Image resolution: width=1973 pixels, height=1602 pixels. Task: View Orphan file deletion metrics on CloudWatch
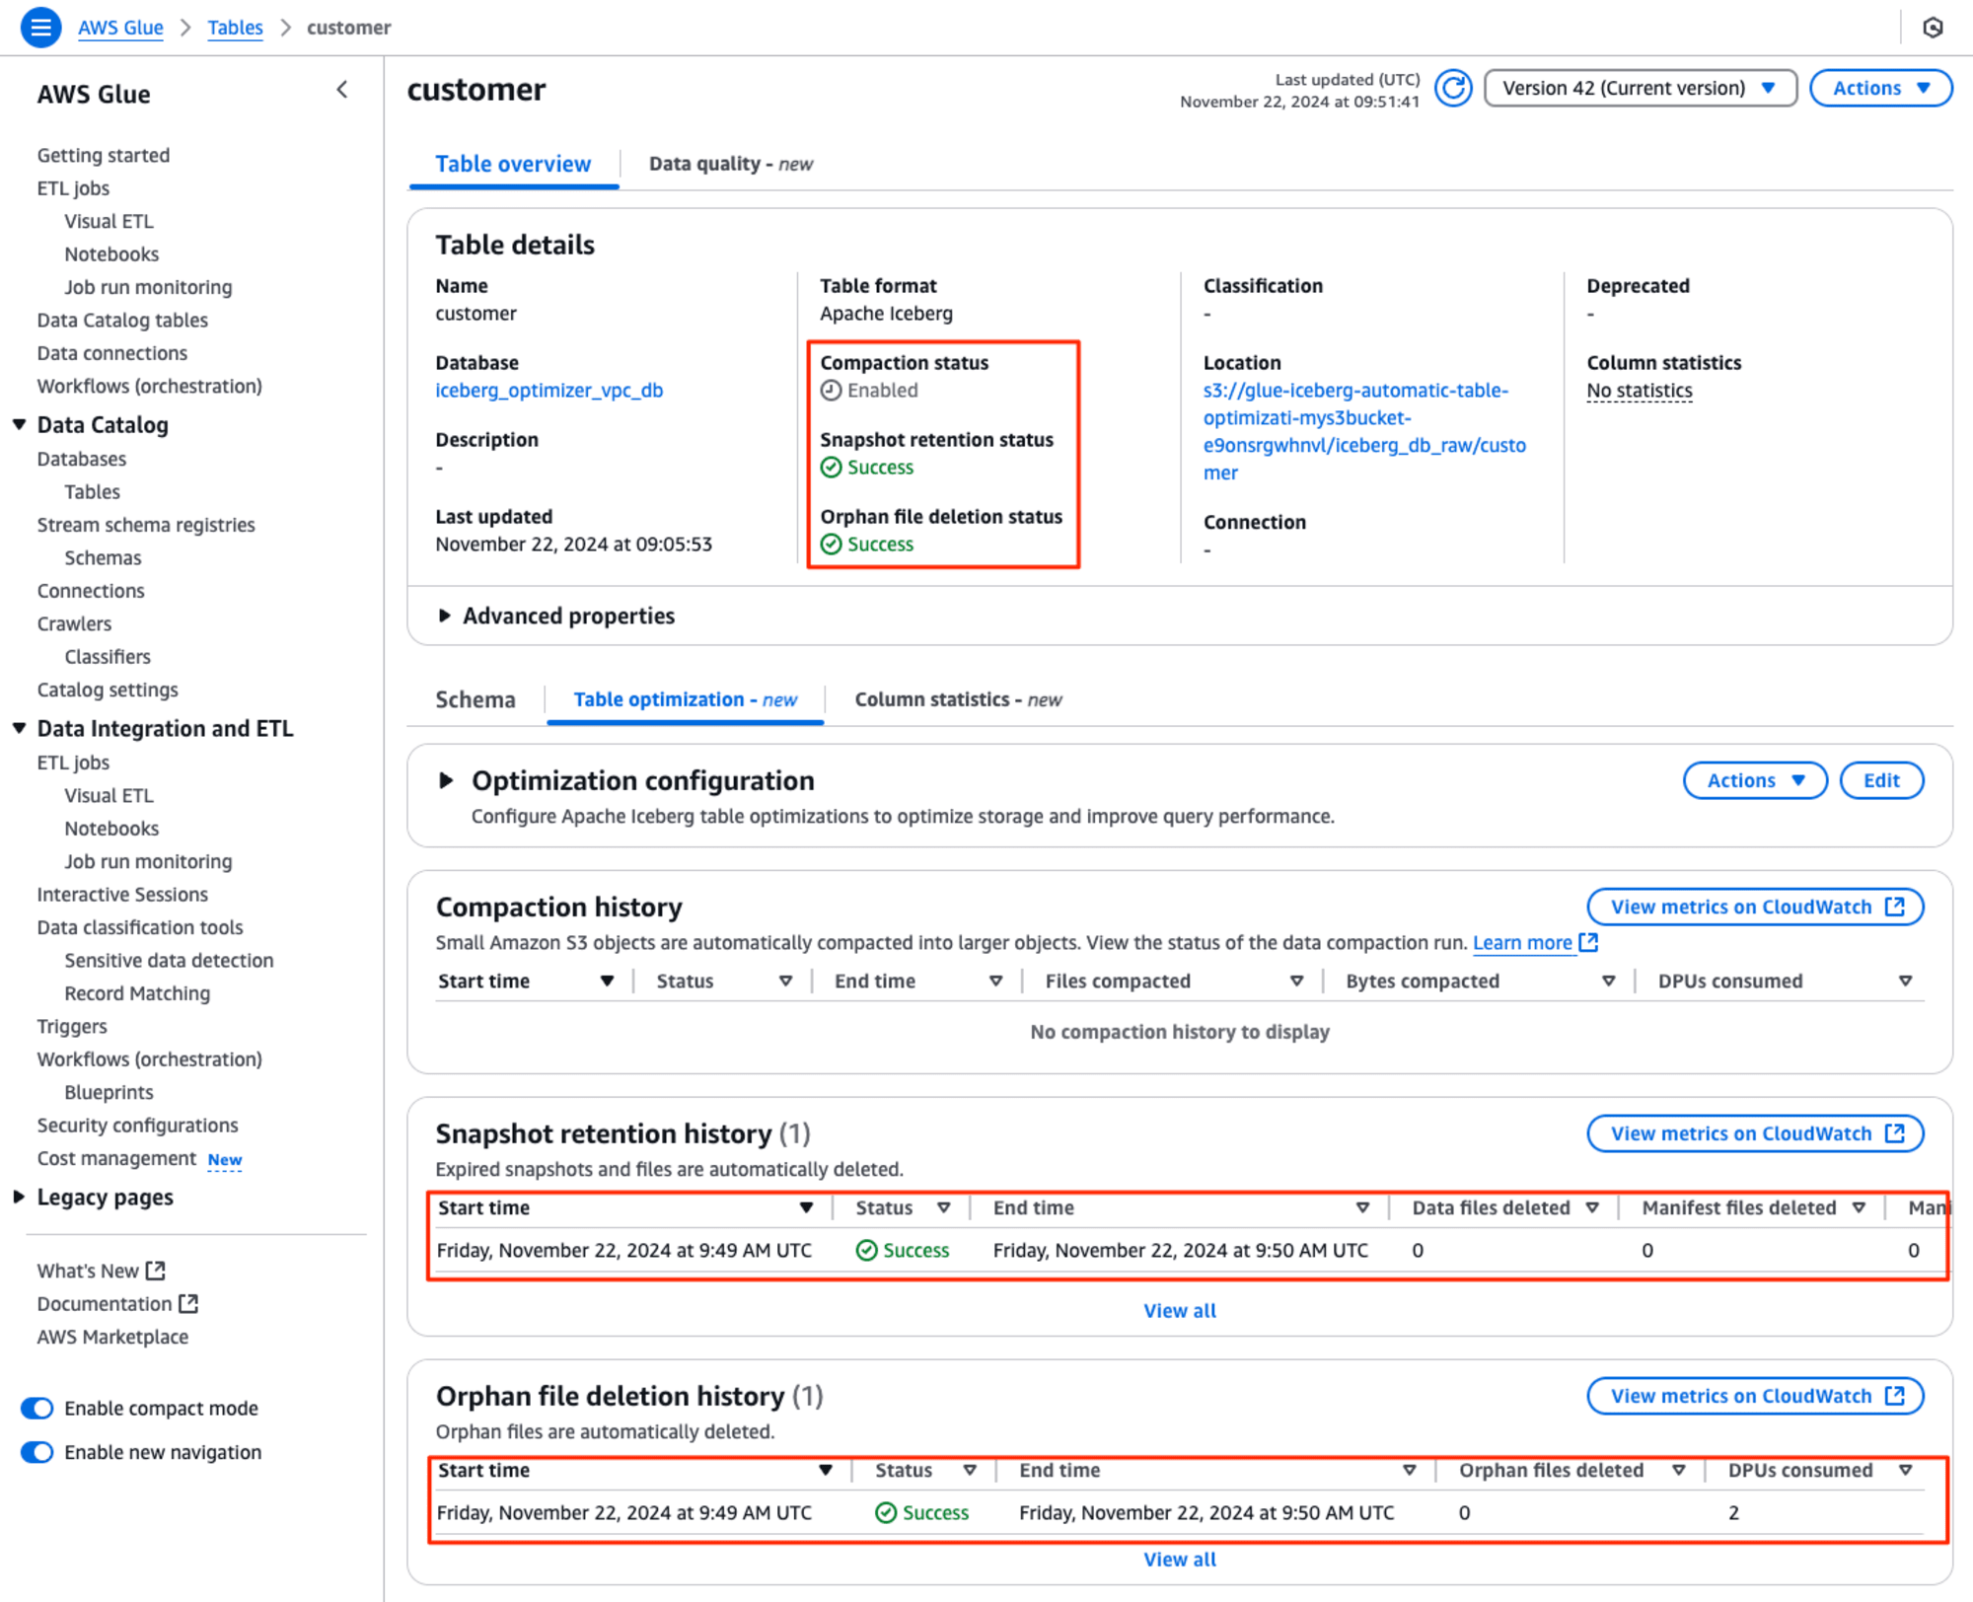tap(1755, 1396)
